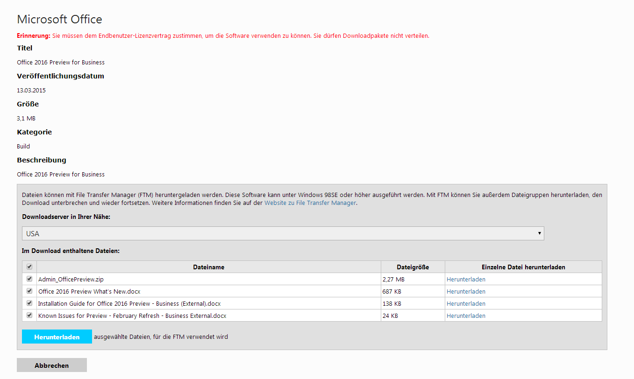Image resolution: width=634 pixels, height=379 pixels.
Task: Click the Dateigröße column header
Action: click(x=413, y=267)
